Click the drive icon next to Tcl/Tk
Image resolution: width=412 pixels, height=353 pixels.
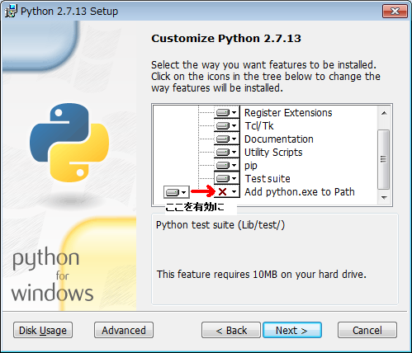(x=223, y=125)
